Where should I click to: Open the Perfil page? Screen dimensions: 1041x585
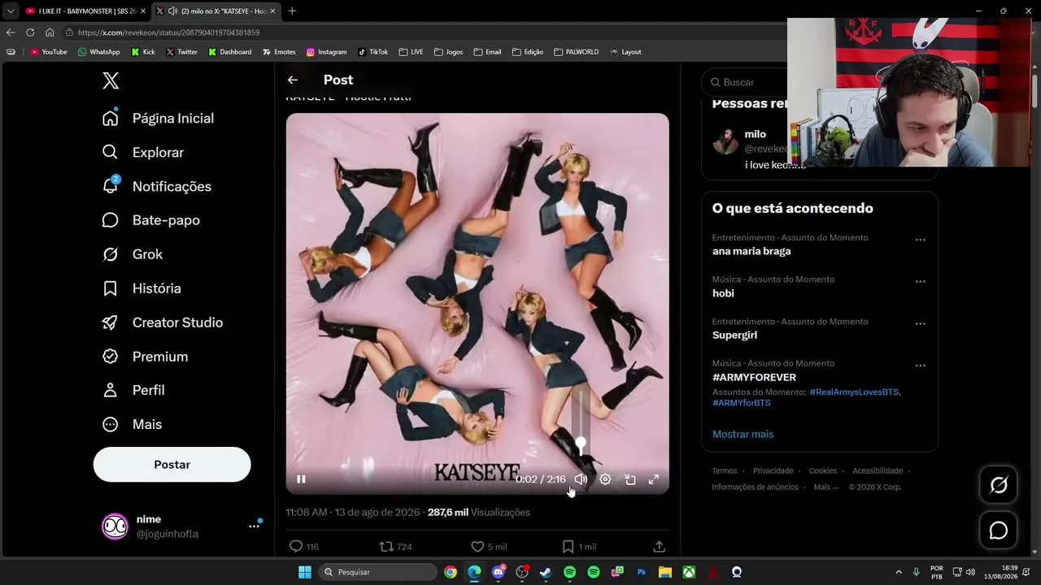tap(133, 390)
